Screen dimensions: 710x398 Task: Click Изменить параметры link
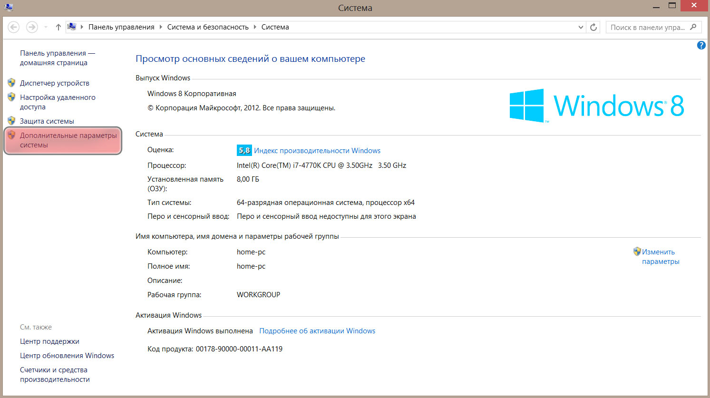(661, 257)
